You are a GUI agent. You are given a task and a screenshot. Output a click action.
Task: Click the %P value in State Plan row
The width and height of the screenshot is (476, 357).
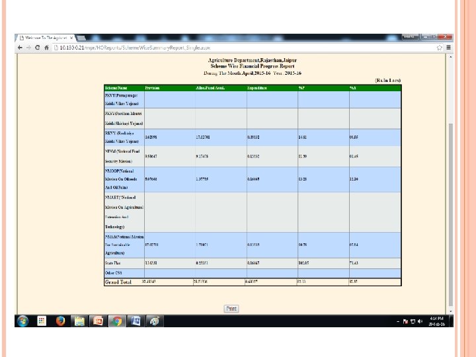(x=303, y=263)
